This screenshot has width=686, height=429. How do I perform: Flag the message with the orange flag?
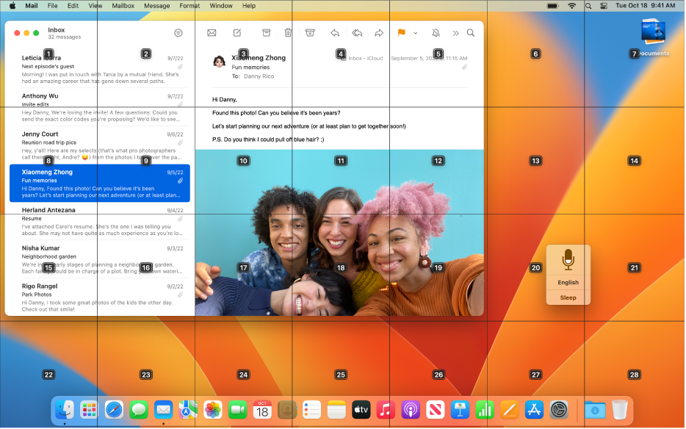[402, 33]
